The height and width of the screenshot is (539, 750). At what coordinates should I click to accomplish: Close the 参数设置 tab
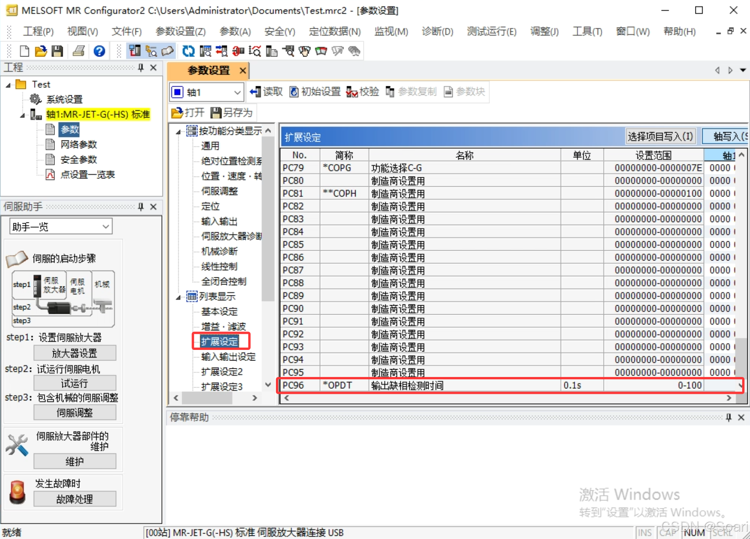pos(243,70)
